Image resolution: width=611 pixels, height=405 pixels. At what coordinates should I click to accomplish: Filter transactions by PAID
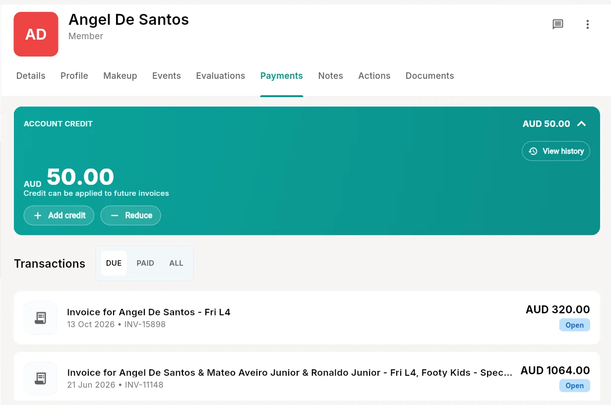[x=145, y=263]
